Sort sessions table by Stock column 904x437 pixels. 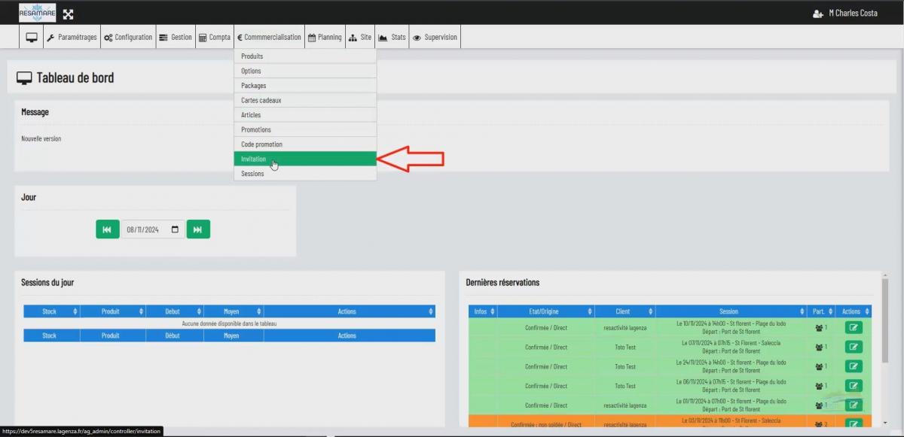click(51, 311)
